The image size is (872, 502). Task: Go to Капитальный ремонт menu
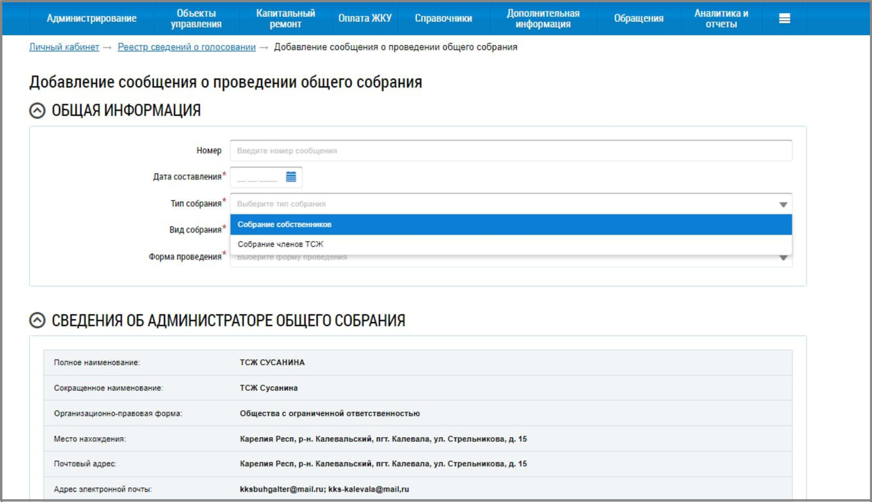click(285, 19)
